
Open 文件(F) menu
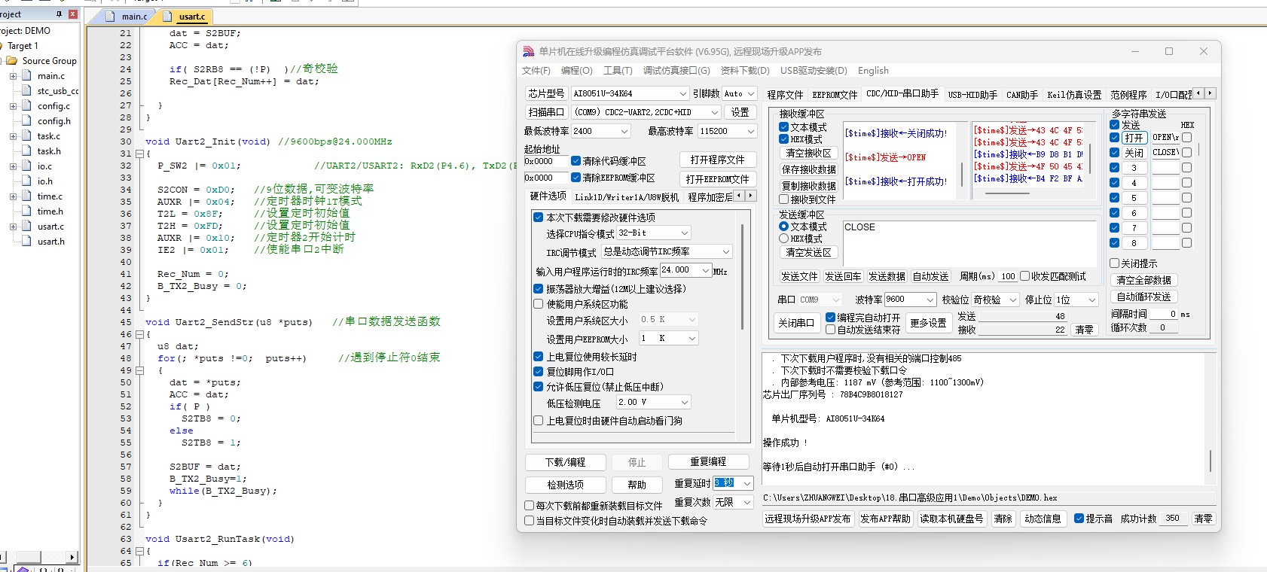[x=536, y=71]
